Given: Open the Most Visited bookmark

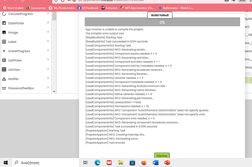Looking at the screenshot, I should pos(13,8).
